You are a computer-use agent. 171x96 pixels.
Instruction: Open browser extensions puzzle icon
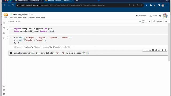pyautogui.click(x=151, y=5)
